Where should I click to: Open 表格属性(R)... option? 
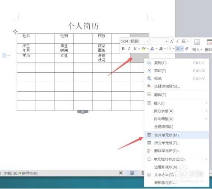tap(177, 183)
